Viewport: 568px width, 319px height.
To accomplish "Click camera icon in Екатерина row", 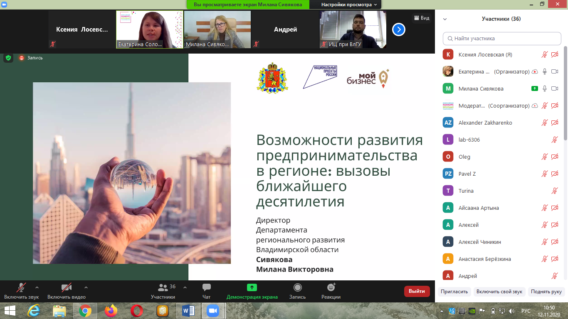I will pos(555,71).
